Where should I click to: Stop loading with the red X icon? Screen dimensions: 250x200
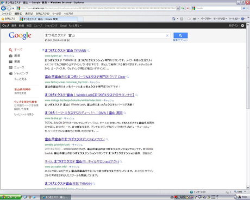pyautogui.click(x=187, y=8)
